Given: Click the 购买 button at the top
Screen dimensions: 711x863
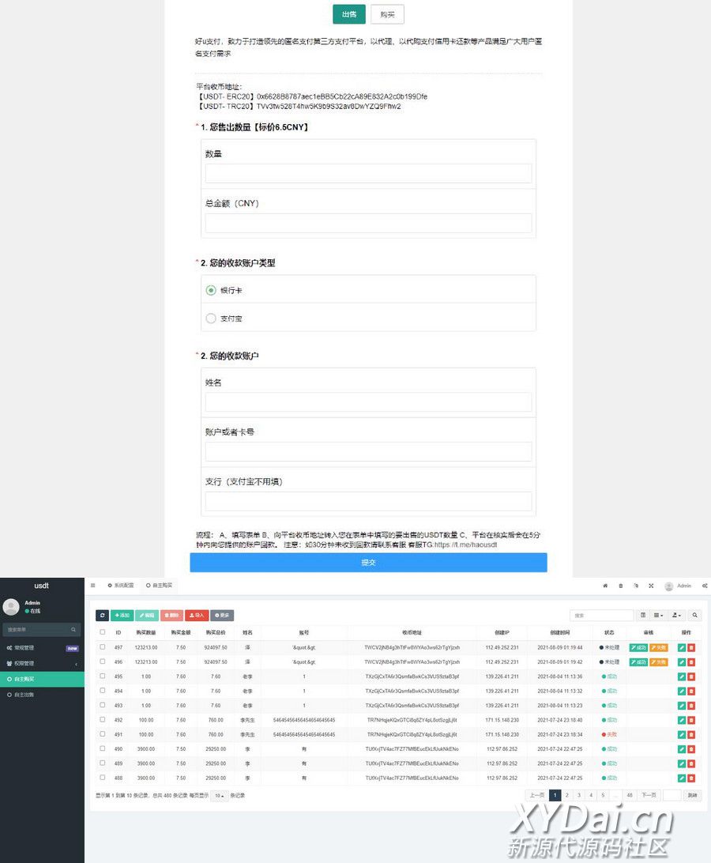Looking at the screenshot, I should [387, 14].
